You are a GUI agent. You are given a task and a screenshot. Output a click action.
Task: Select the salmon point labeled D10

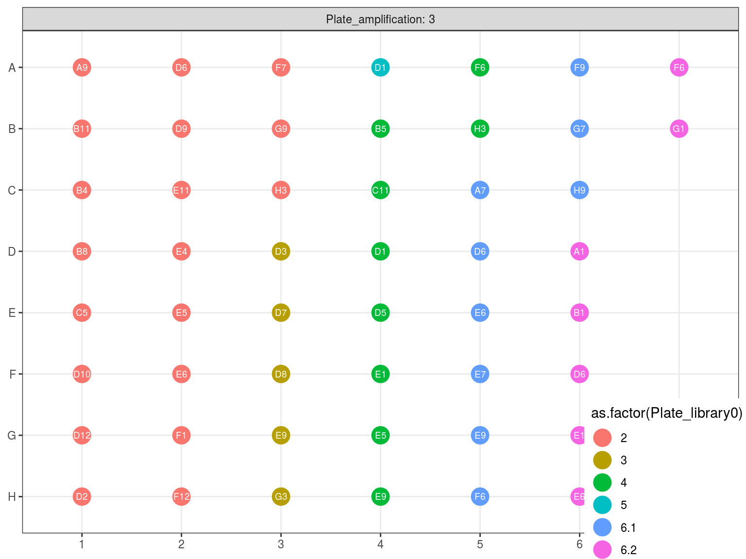click(82, 374)
